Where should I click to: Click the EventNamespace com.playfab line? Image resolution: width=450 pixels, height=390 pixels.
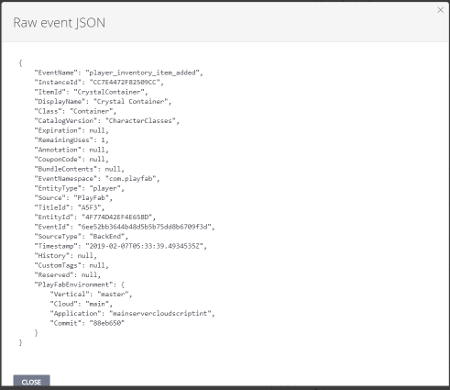click(x=97, y=179)
